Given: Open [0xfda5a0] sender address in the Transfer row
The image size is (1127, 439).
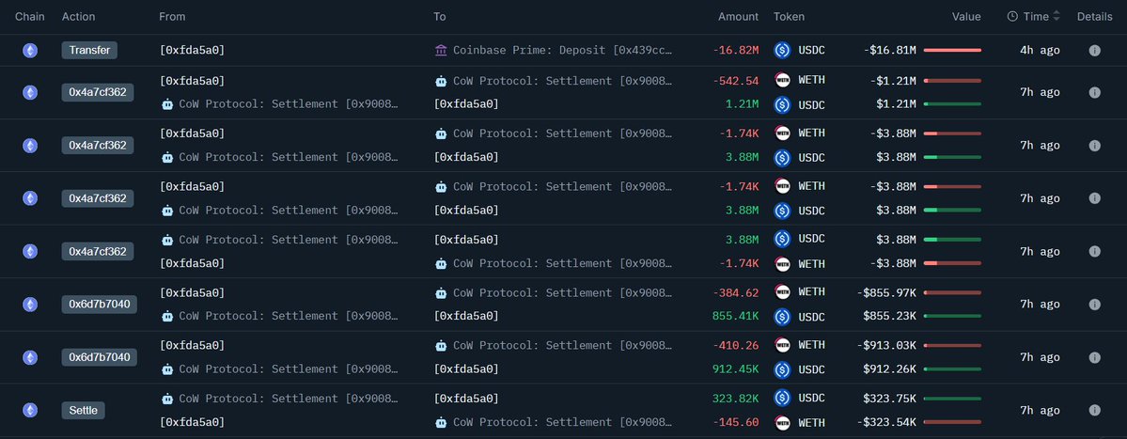Looking at the screenshot, I should 192,51.
